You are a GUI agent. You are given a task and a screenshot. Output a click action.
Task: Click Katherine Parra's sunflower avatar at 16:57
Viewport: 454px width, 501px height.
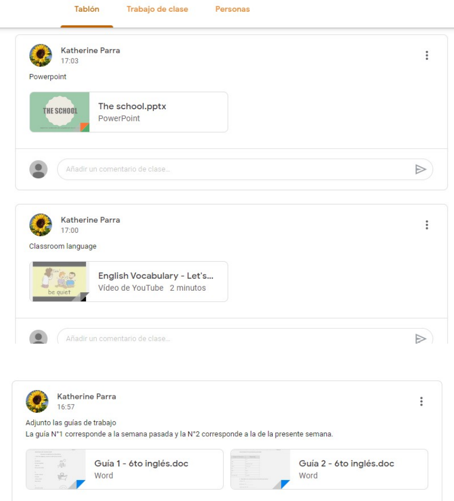(37, 401)
